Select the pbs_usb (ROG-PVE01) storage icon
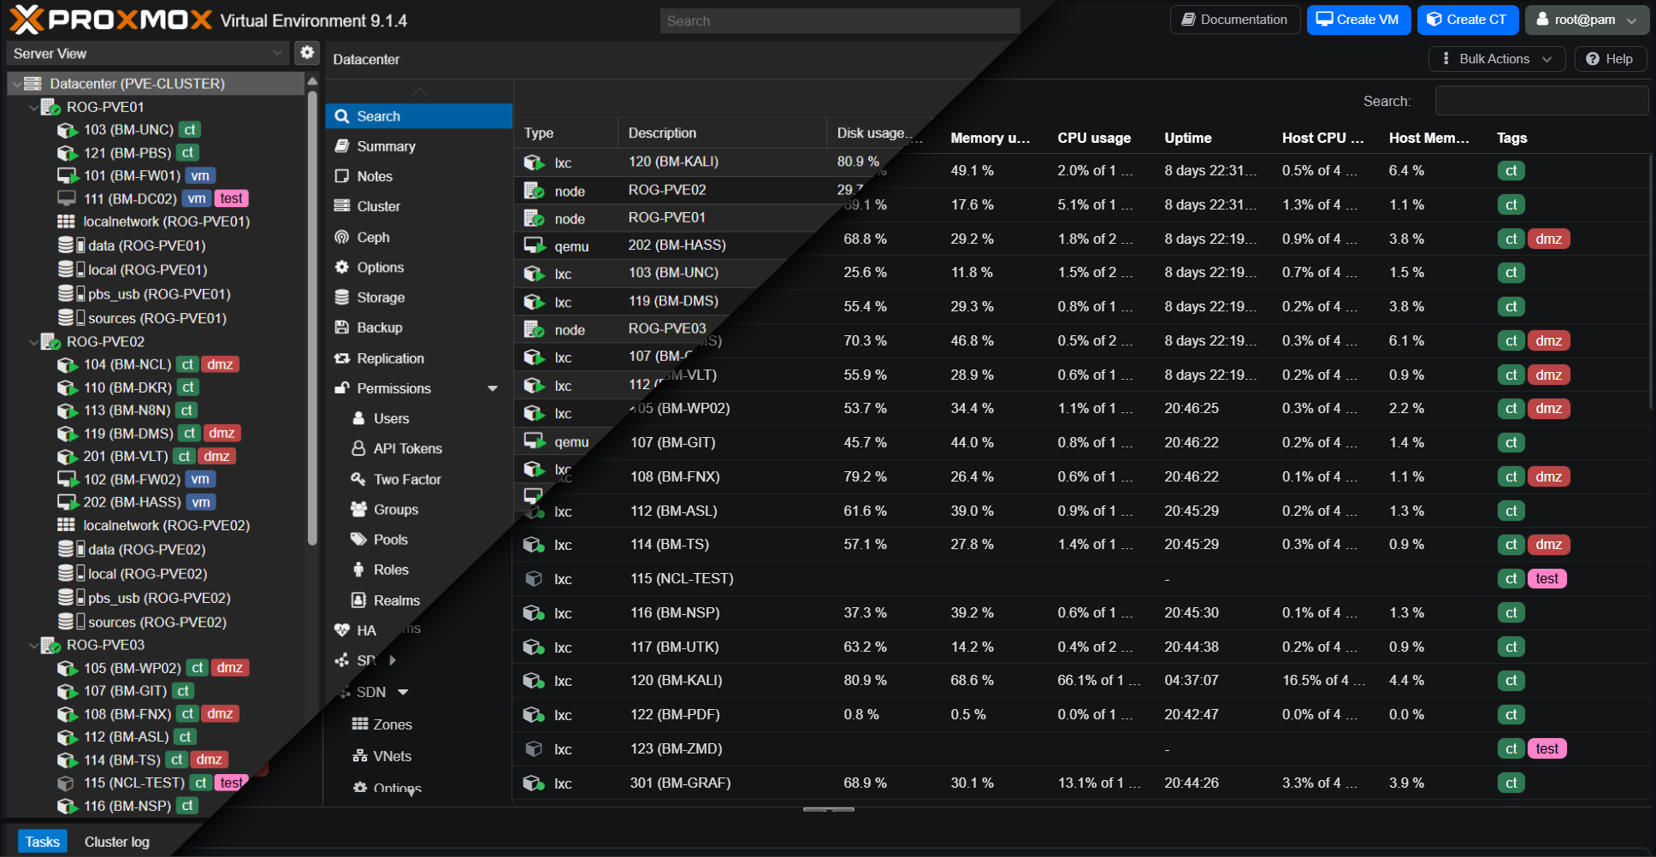The image size is (1656, 857). (70, 293)
